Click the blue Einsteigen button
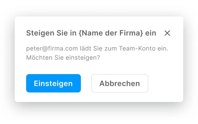Screen dimensions: 198x124 pyautogui.click(x=53, y=83)
